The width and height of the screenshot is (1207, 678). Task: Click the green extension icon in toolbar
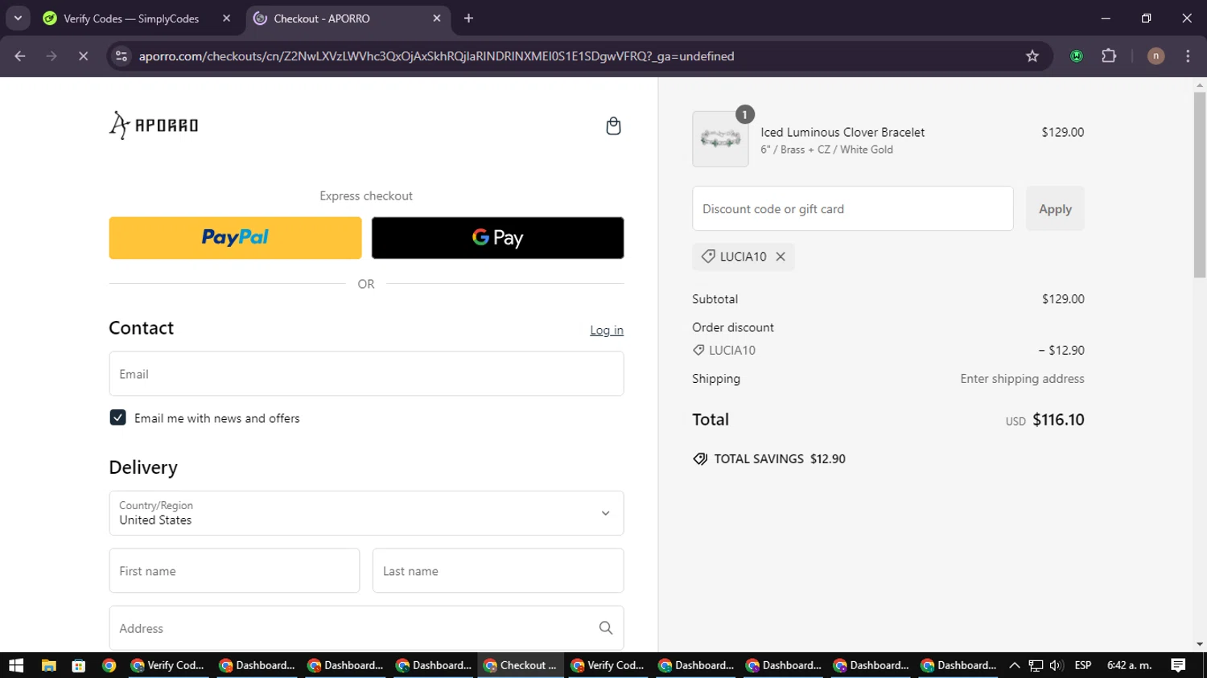[x=1077, y=56]
